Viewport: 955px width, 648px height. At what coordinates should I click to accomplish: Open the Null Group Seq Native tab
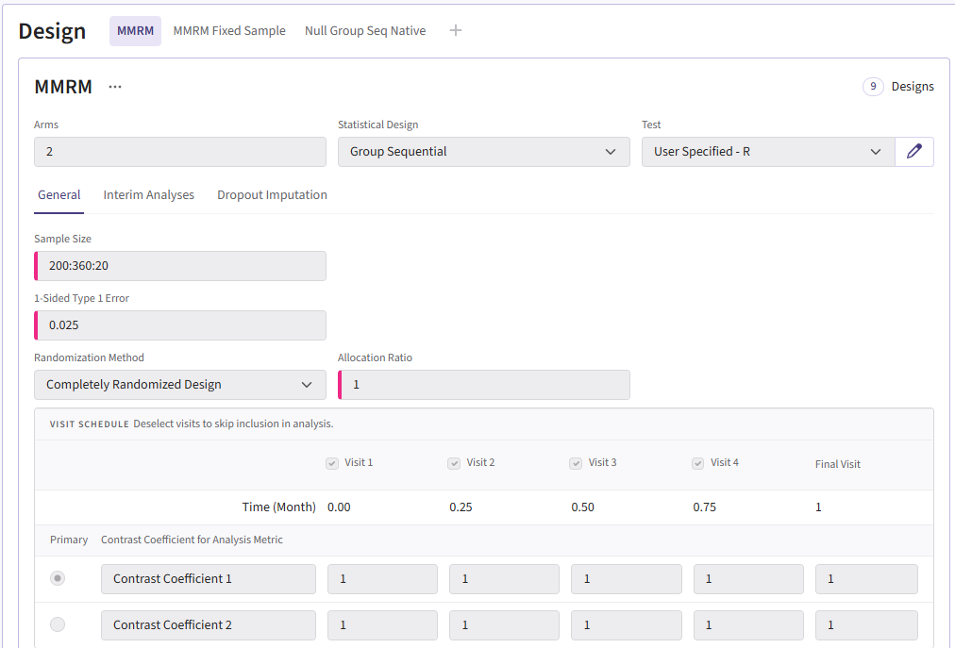(x=365, y=30)
